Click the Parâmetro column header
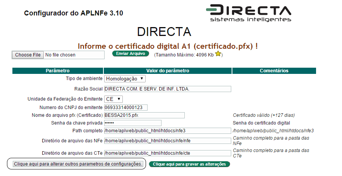 58,70
